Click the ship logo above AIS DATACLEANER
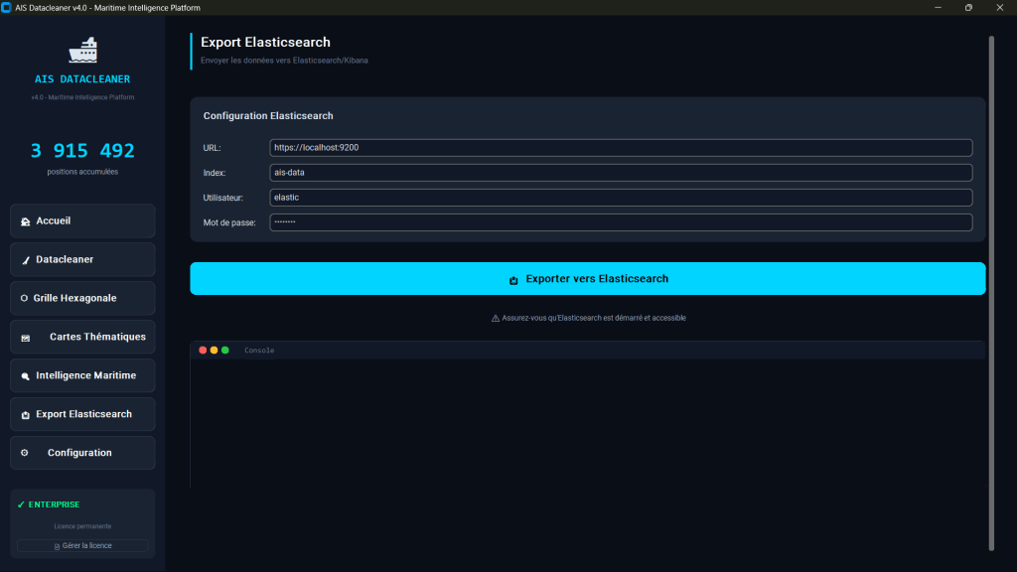Screen dimensions: 1017x572 pos(82,50)
